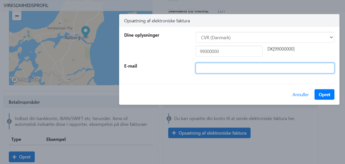The width and height of the screenshot is (345, 164).
Task: Cancel the dialog with Annuller
Action: tap(300, 95)
